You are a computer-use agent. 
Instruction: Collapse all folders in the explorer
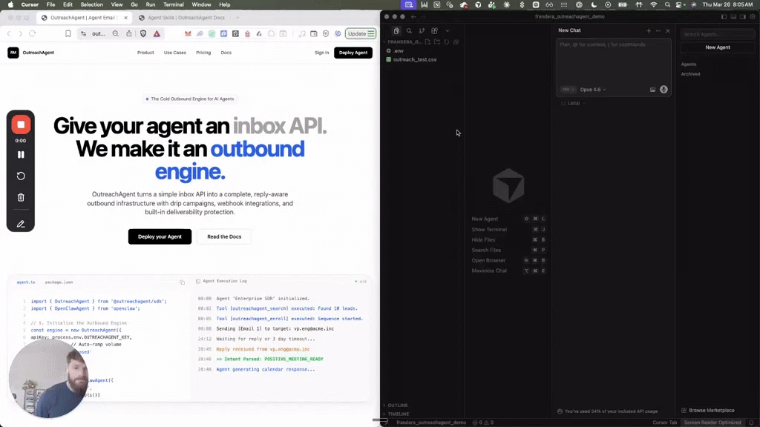coord(456,42)
